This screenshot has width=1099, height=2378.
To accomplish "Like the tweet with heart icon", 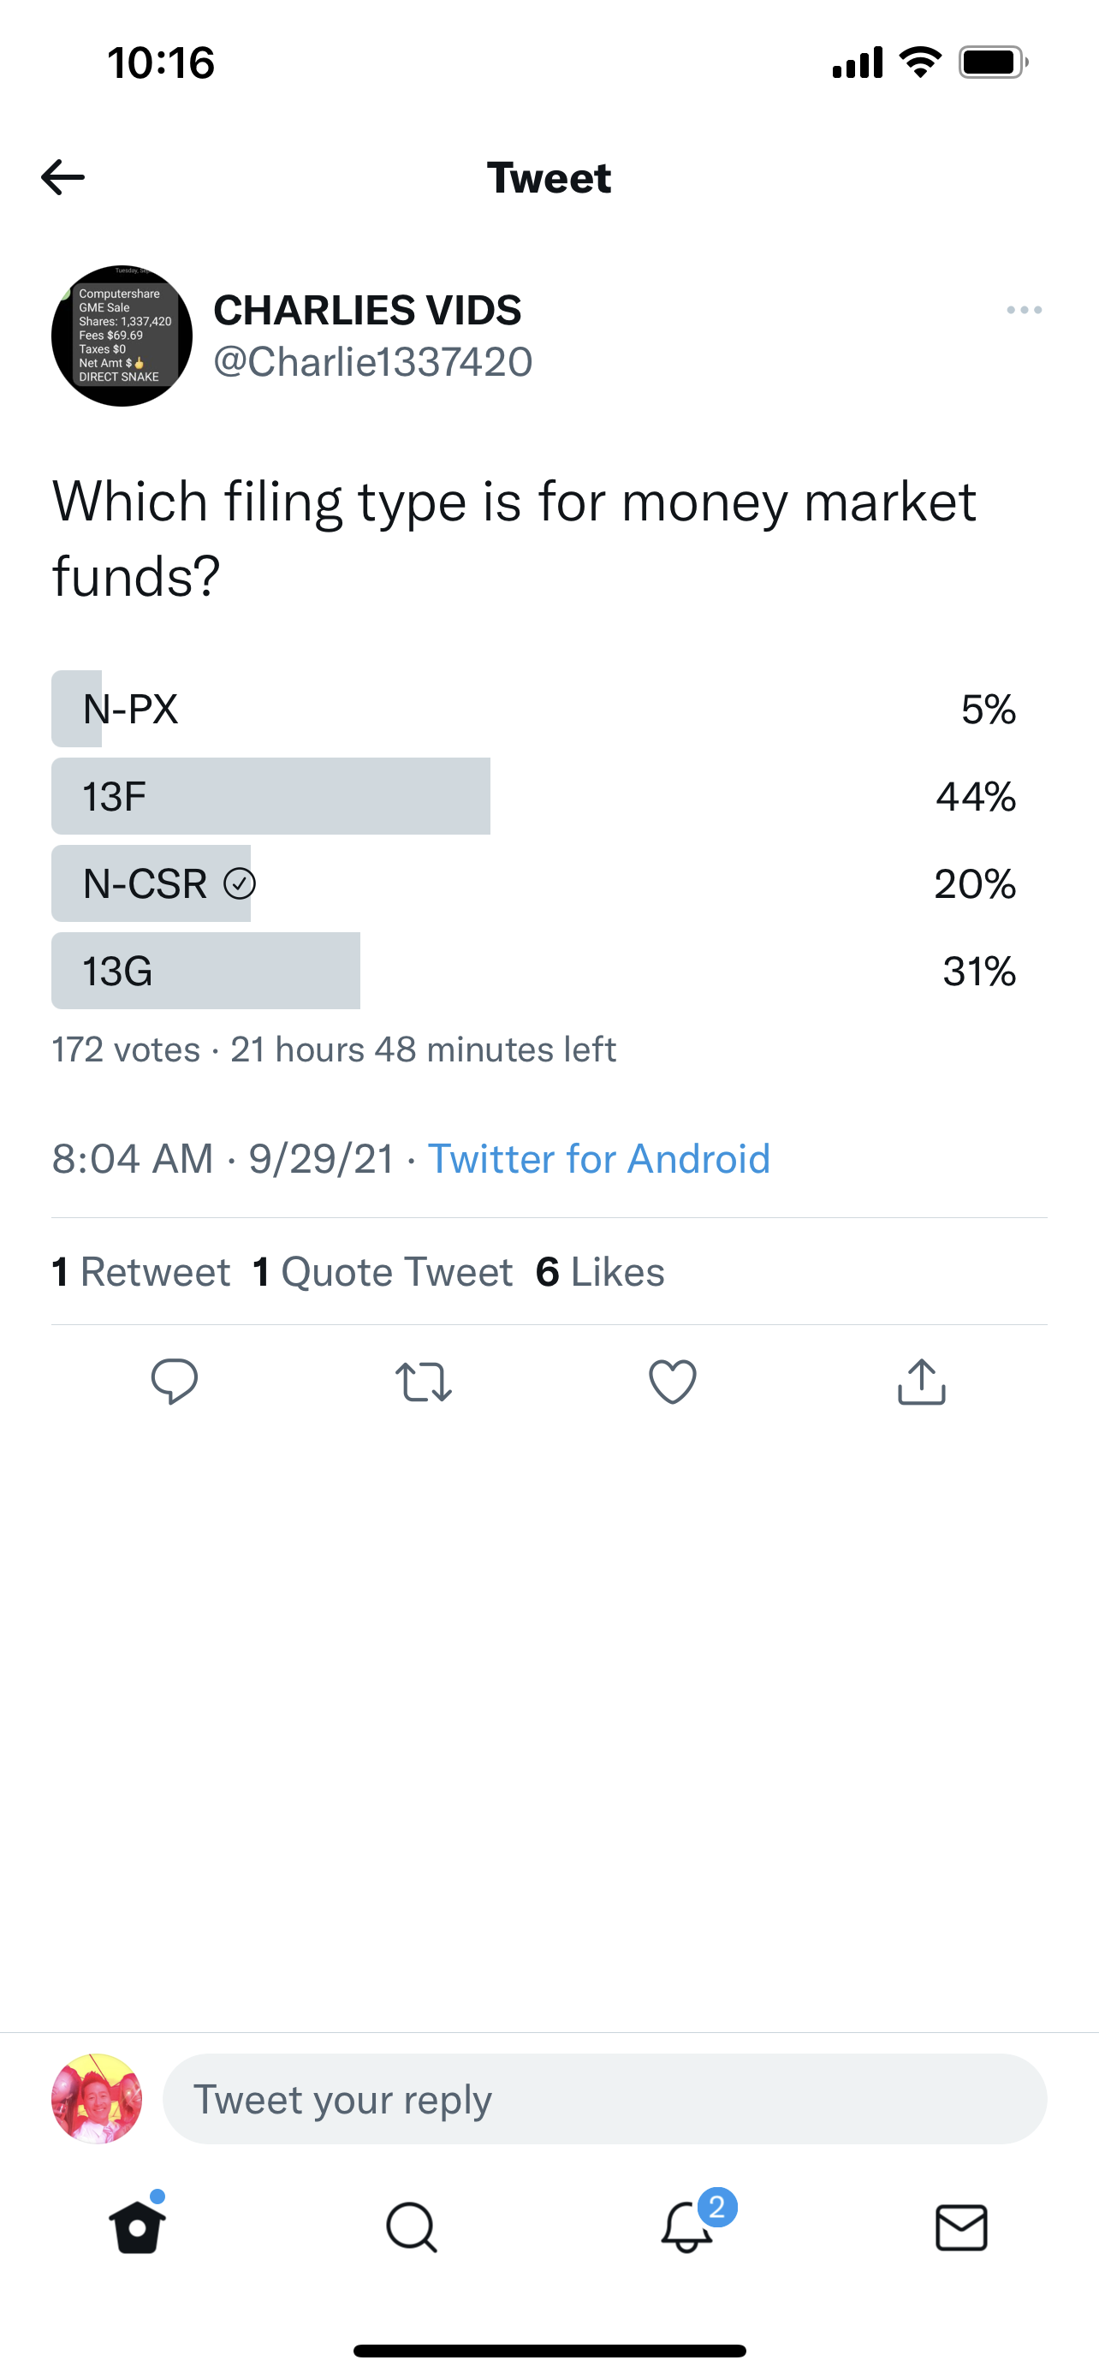I will (x=673, y=1382).
